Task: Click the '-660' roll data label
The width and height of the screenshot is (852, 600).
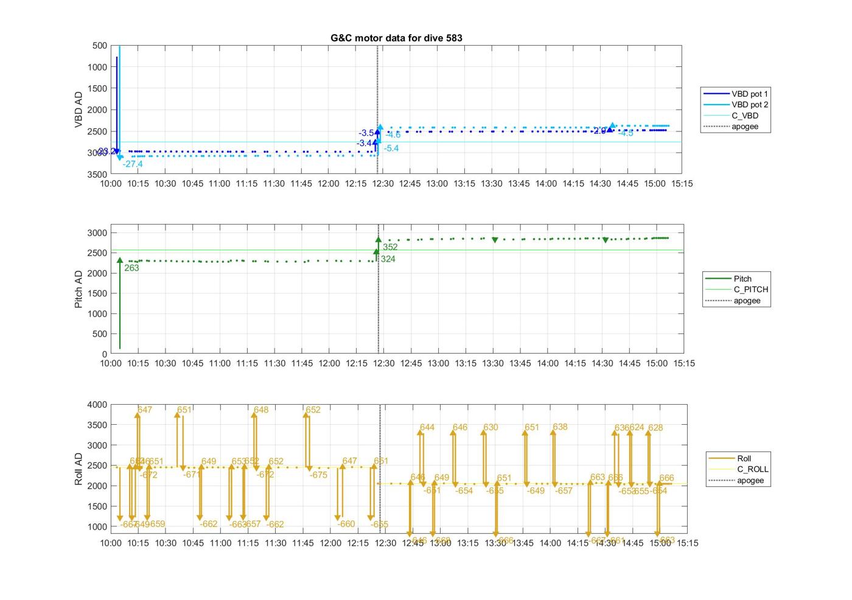Action: (346, 524)
